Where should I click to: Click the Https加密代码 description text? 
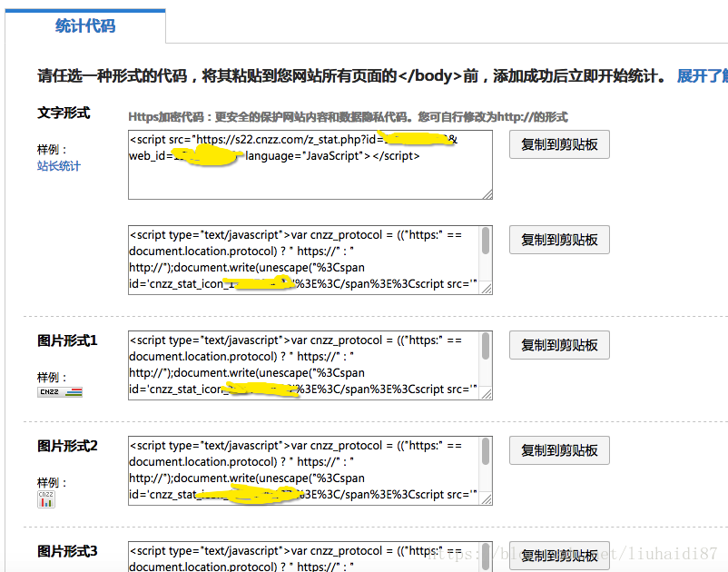(x=348, y=117)
